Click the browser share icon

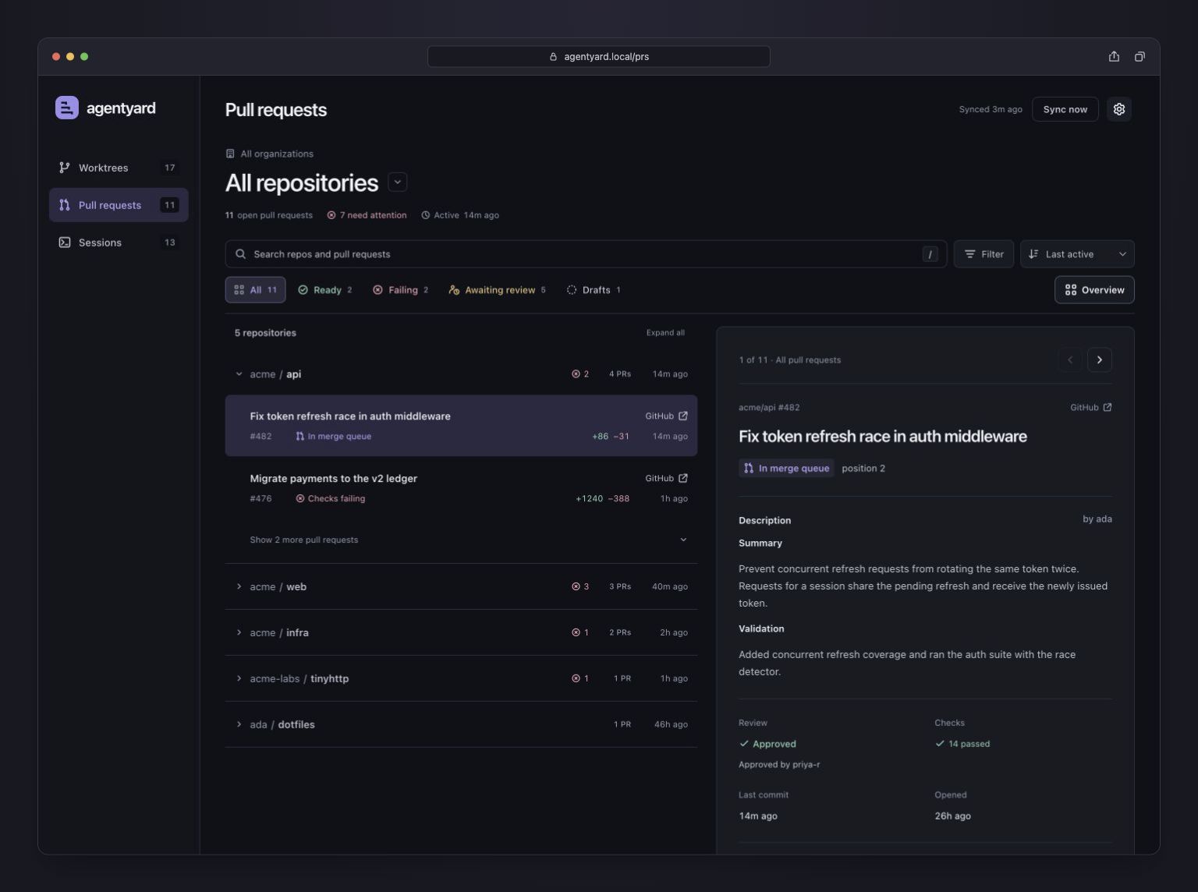click(1114, 56)
